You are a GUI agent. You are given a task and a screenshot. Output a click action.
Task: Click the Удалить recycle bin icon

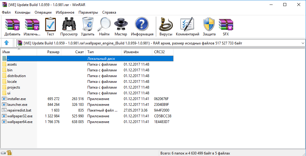[x=88, y=27]
